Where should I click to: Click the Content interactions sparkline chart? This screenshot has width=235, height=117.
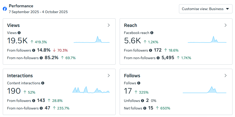pyautogui.click(x=91, y=90)
